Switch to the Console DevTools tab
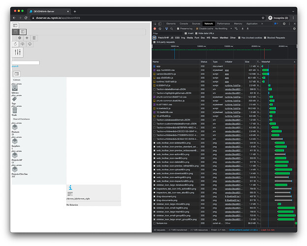 point(184,24)
